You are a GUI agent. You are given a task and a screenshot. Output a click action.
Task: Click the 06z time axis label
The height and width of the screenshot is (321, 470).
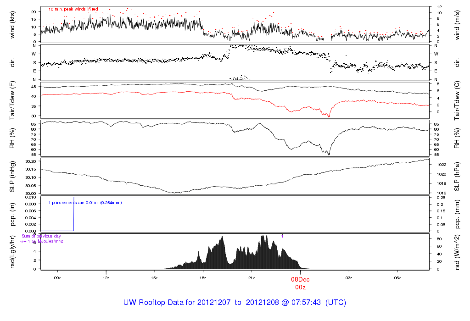click(397, 278)
